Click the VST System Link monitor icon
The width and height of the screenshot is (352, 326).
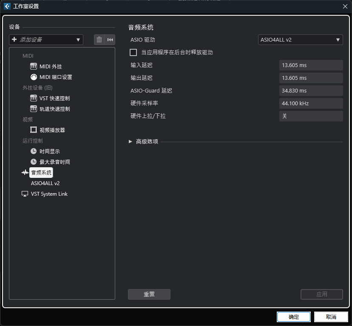point(25,194)
